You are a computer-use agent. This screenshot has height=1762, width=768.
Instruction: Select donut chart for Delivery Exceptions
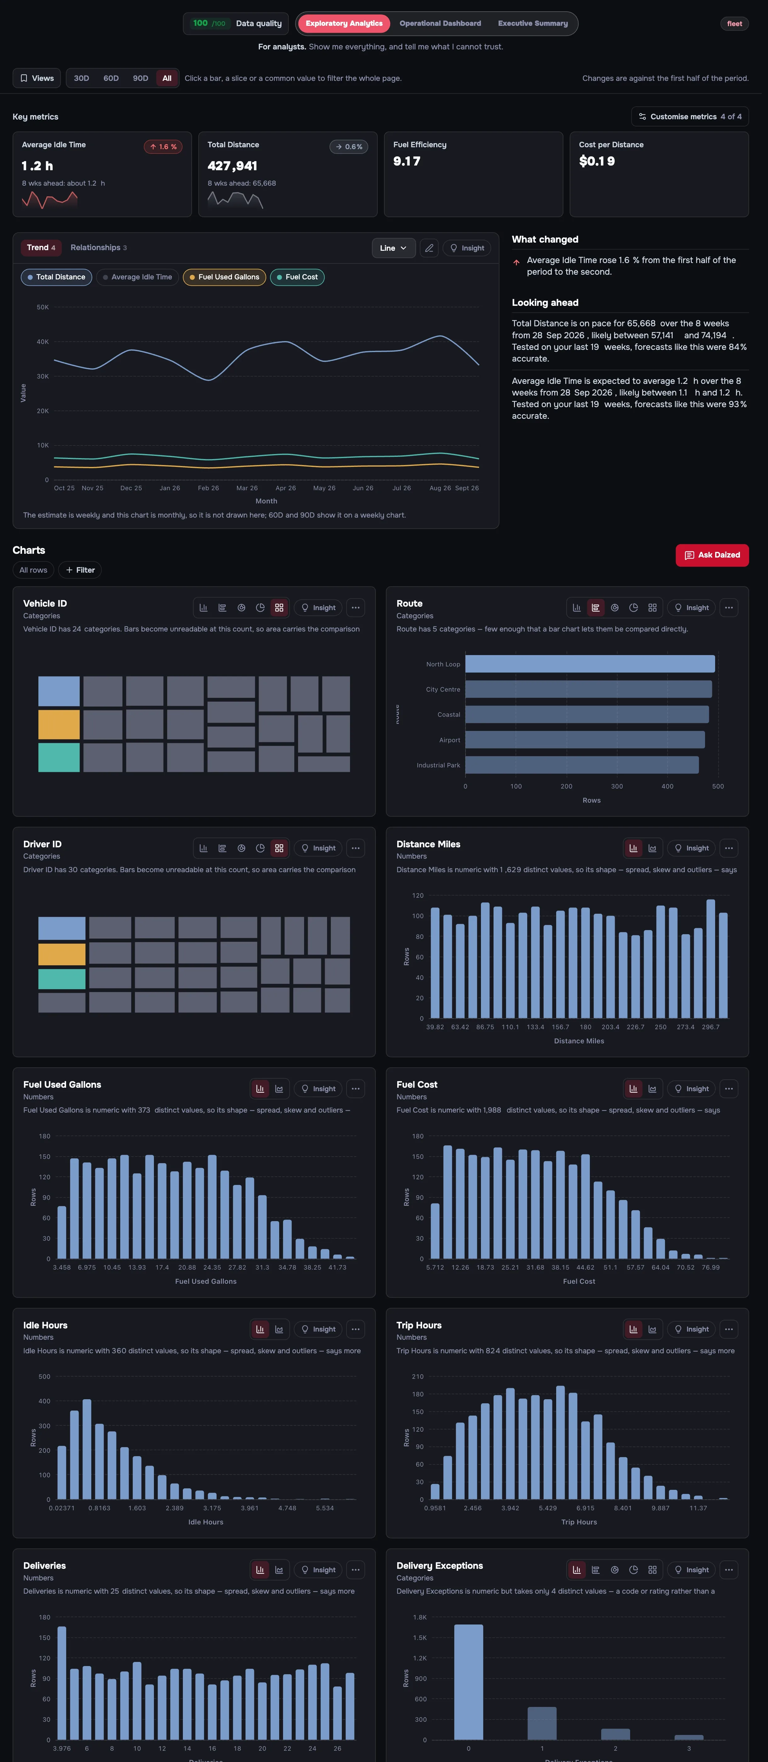pos(615,1570)
